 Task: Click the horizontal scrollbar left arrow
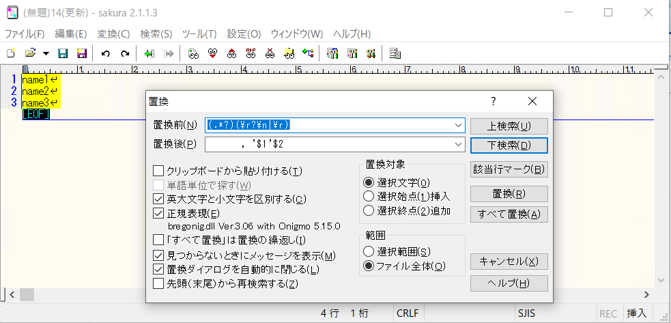tap(12, 295)
